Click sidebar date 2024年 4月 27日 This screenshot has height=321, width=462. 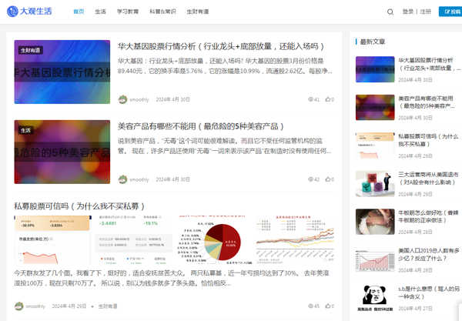[416, 309]
